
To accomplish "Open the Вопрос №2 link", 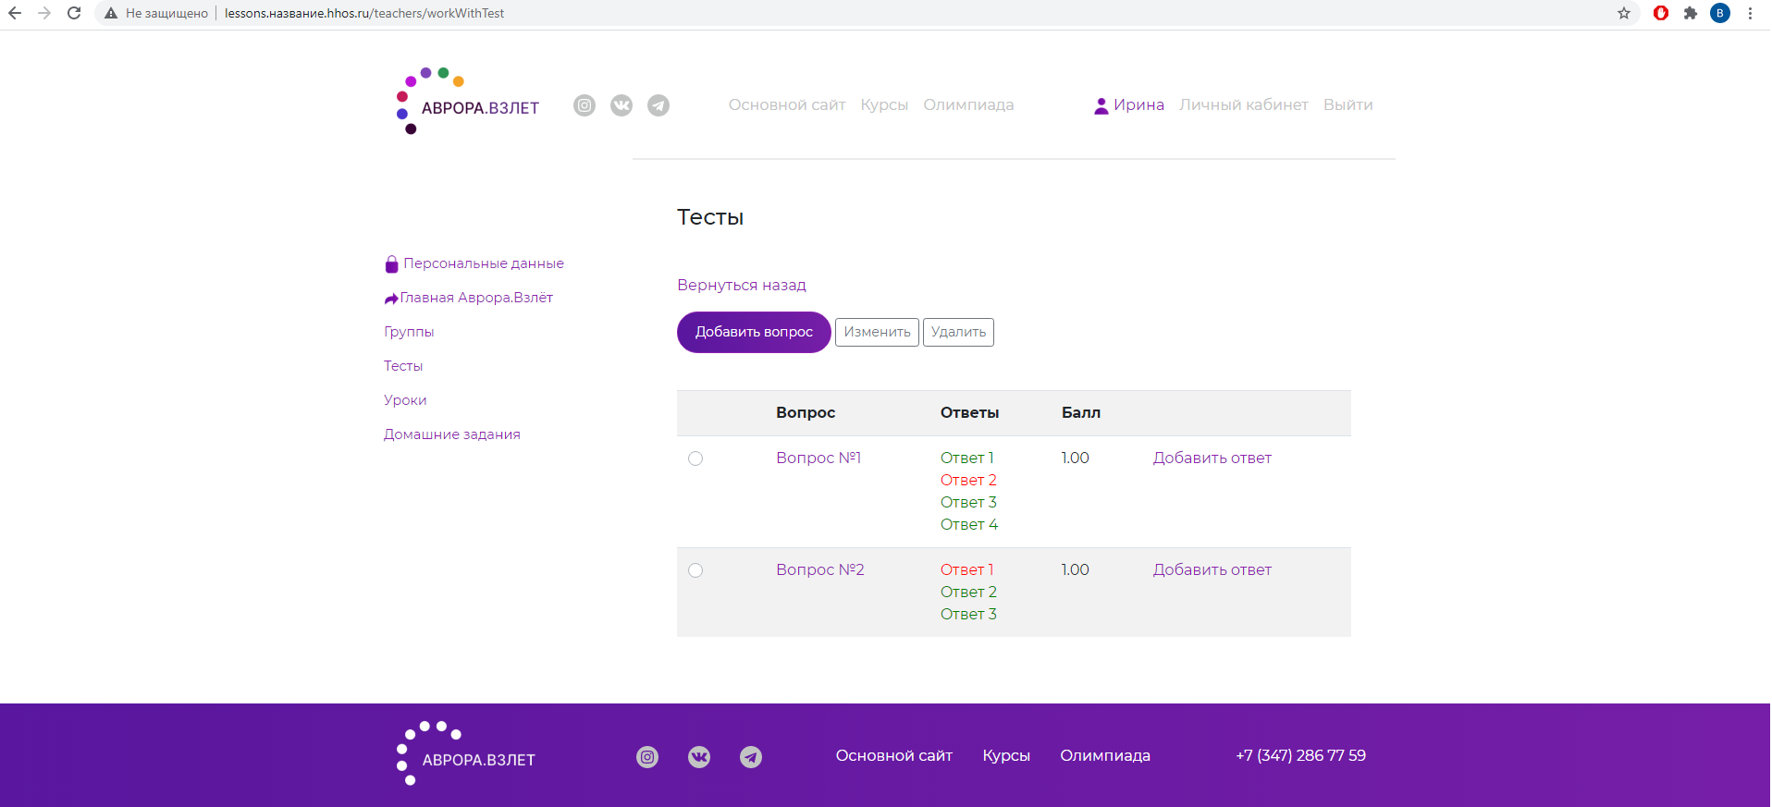I will (x=820, y=569).
